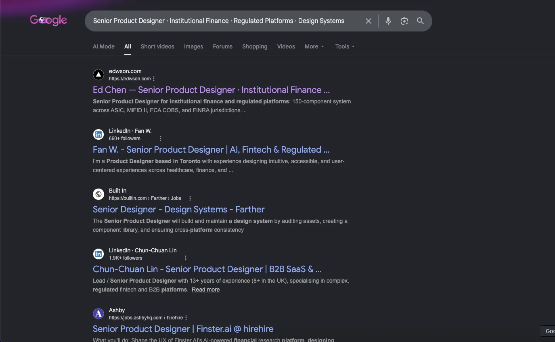
Task: Open options menu for Fan W. result
Action: [x=161, y=138]
